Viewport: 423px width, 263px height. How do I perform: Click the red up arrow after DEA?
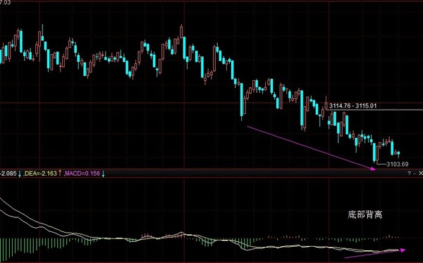click(x=60, y=173)
